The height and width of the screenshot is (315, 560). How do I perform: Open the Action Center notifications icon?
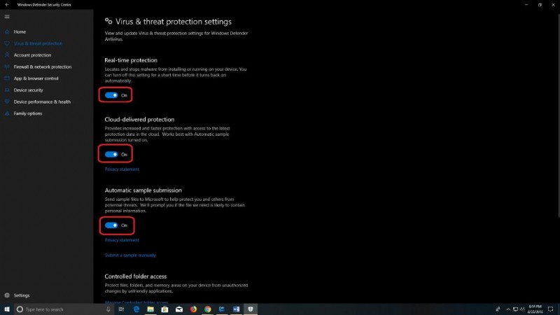[x=550, y=309]
